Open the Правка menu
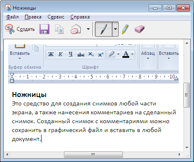This screenshot has width=194, height=162. tap(33, 17)
